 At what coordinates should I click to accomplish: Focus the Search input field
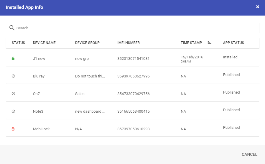[133, 28]
